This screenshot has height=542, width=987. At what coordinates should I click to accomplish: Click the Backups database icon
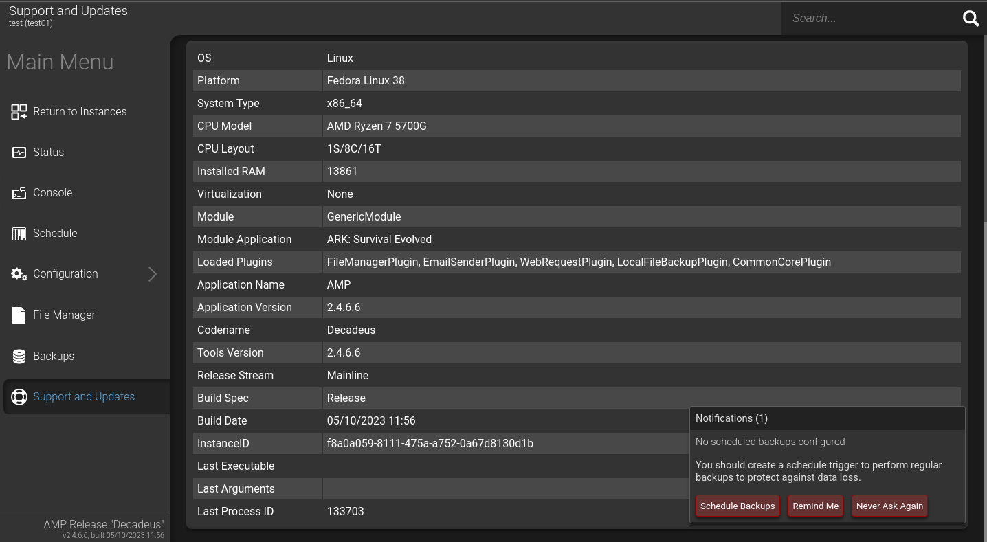[x=19, y=356]
